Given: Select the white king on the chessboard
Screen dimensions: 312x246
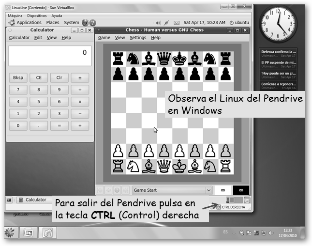Looking at the screenshot, I should click(179, 166).
